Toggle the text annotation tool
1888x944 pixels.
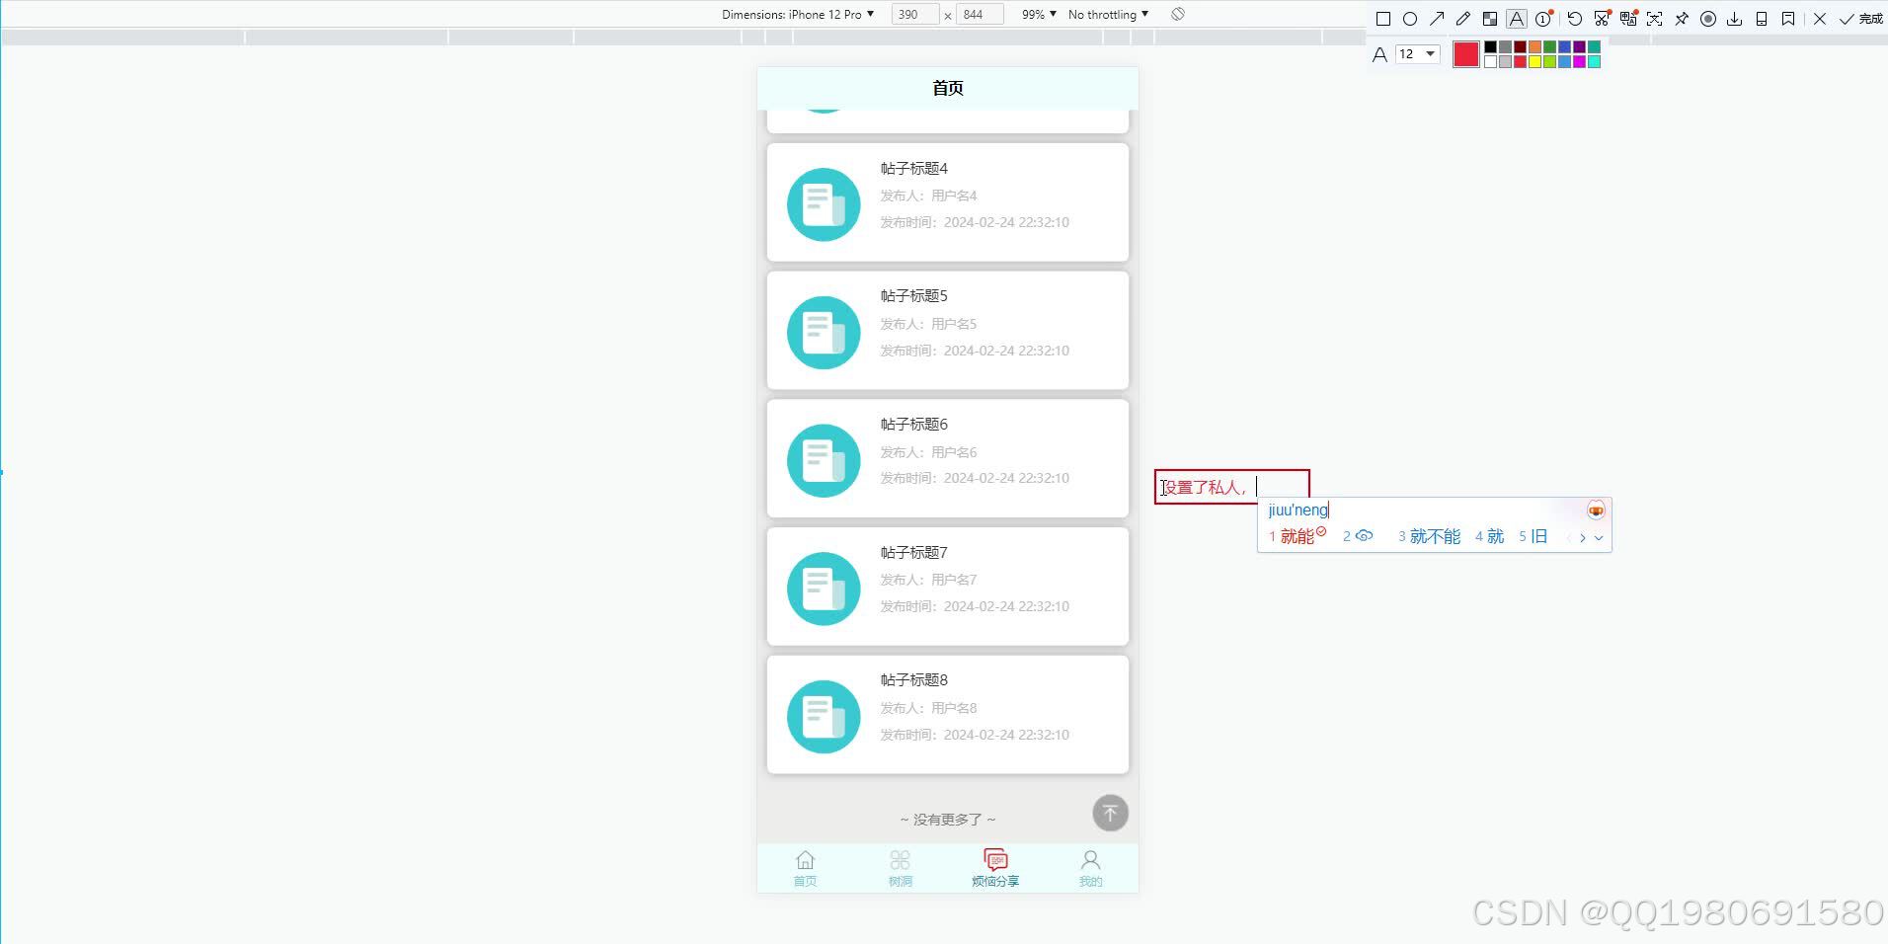pyautogui.click(x=1517, y=19)
